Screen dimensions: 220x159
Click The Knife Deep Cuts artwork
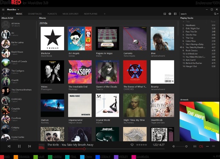(x=199, y=121)
